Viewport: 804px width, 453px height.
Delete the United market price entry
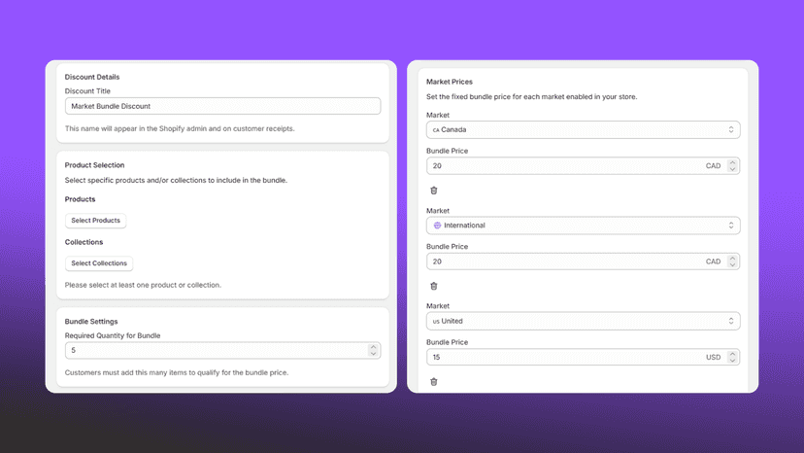click(x=434, y=382)
